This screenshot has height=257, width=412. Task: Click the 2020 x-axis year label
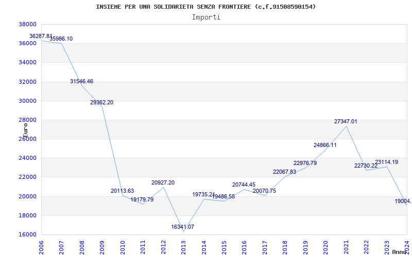point(325,248)
